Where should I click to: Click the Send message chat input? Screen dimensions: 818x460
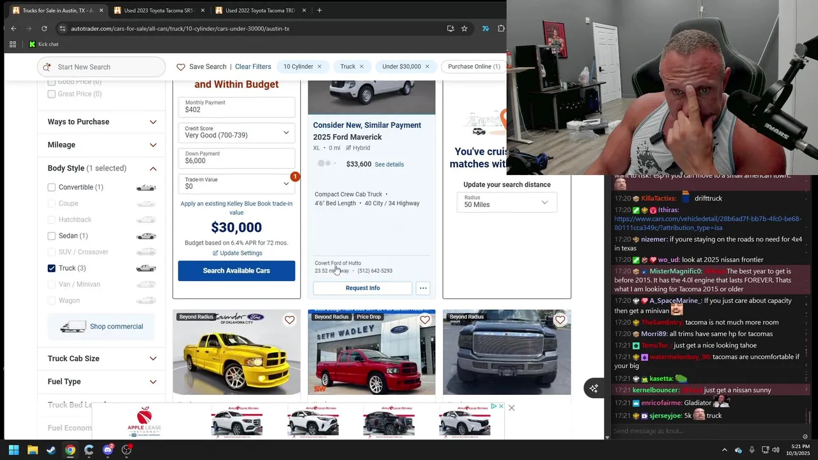click(x=706, y=431)
